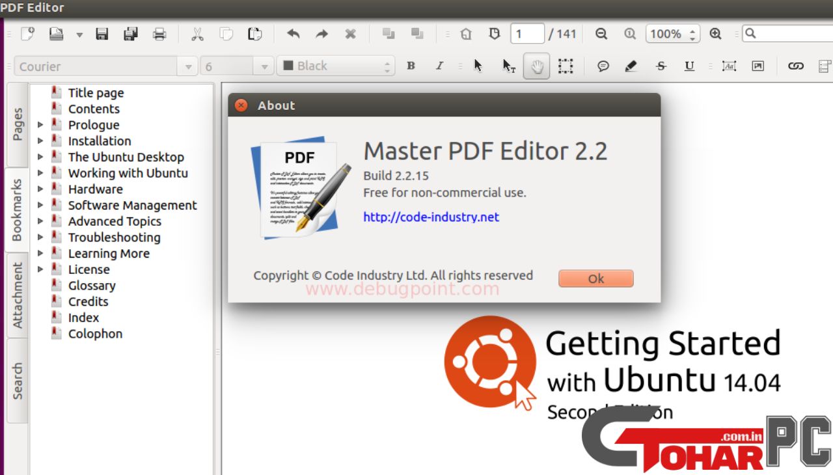The width and height of the screenshot is (833, 475).
Task: Expand the Working with Ubuntu bookmark
Action: (x=40, y=173)
